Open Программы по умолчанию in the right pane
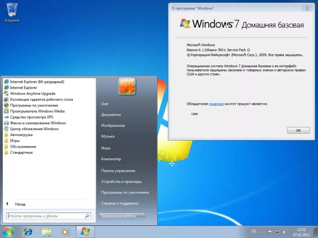The image size is (318, 238). click(x=125, y=192)
